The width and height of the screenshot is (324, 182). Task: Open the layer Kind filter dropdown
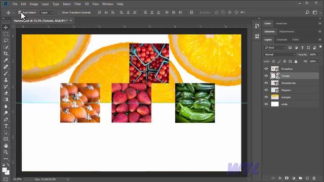(x=274, y=48)
